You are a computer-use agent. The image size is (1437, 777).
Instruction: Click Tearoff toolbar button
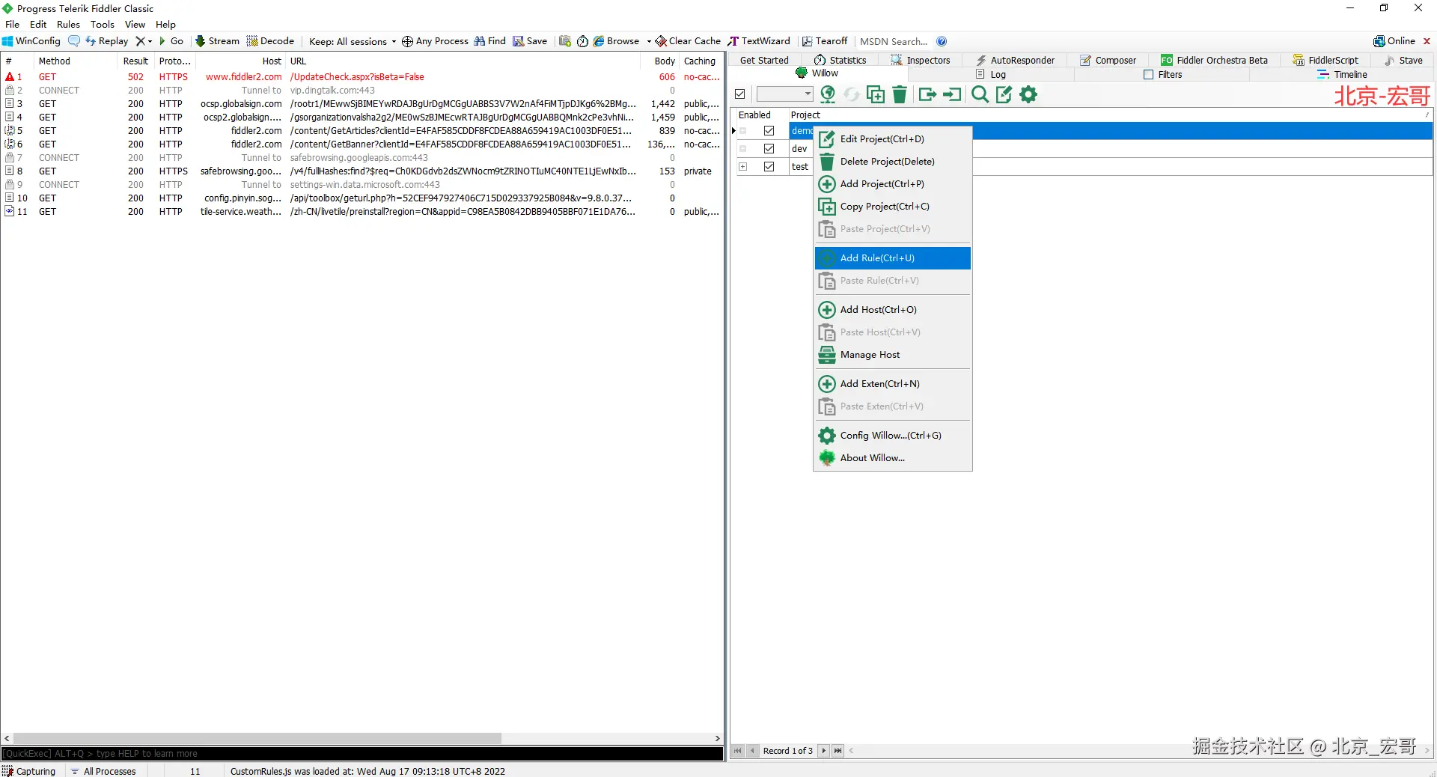[825, 41]
